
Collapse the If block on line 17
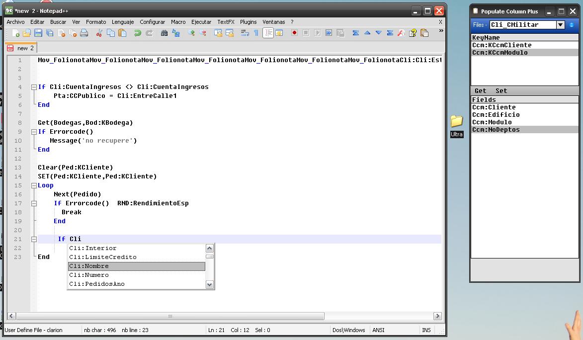pyautogui.click(x=34, y=203)
